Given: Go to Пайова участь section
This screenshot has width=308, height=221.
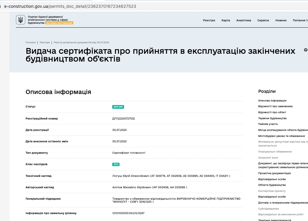Looking at the screenshot, I should click(268, 124).
